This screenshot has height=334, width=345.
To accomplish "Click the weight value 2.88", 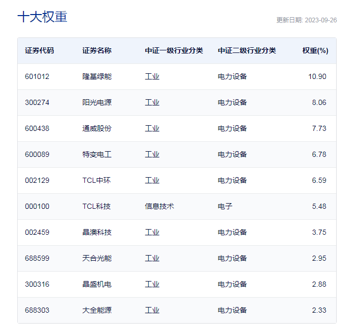I will [319, 284].
